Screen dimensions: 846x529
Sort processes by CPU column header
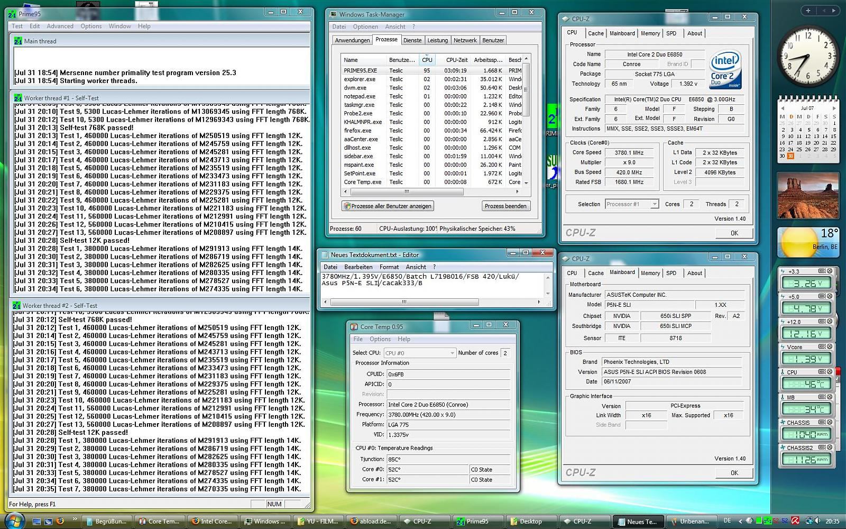point(427,60)
